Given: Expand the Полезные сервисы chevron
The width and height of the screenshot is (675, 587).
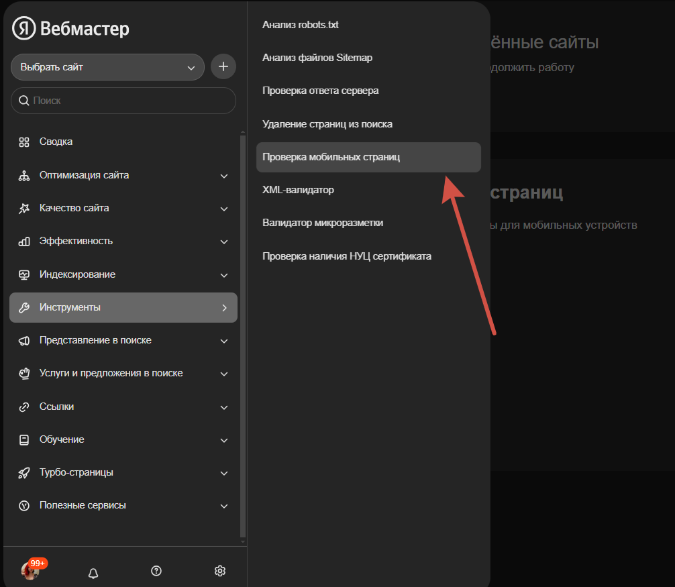Looking at the screenshot, I should click(224, 506).
